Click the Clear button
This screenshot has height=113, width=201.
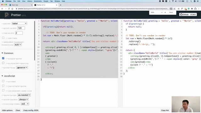coord(18,110)
